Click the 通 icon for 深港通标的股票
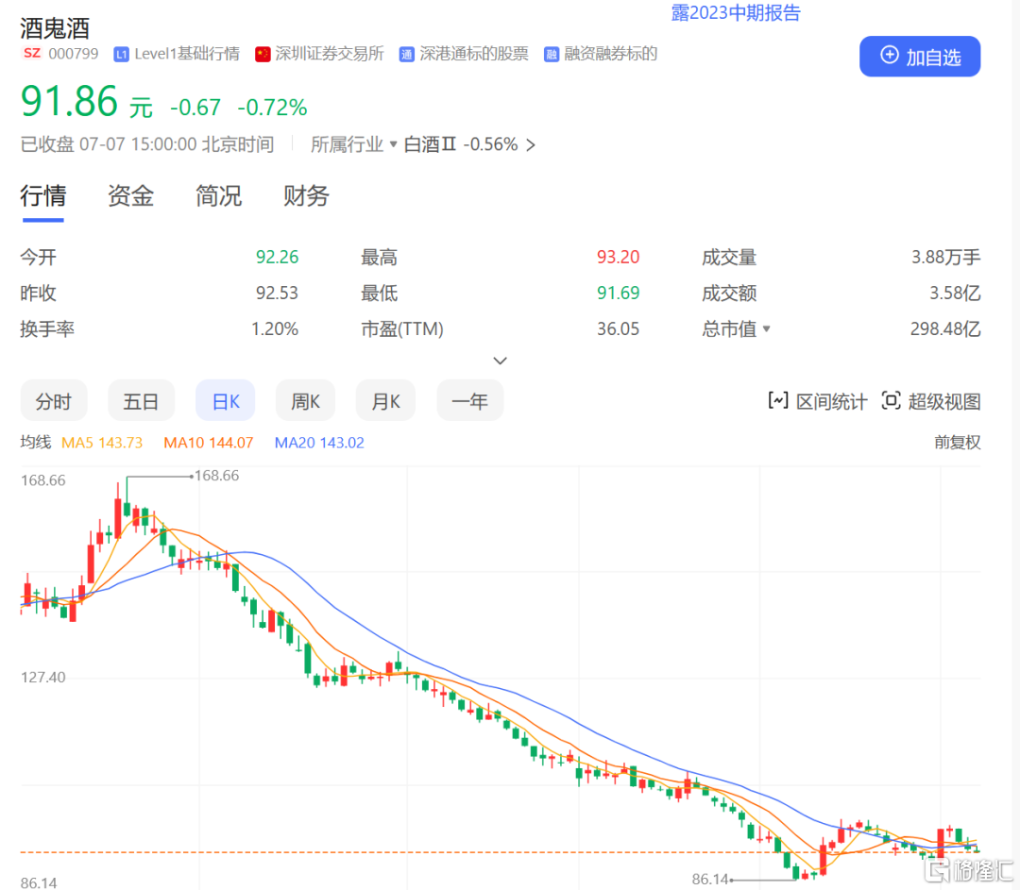Image resolution: width=1020 pixels, height=890 pixels. 406,55
